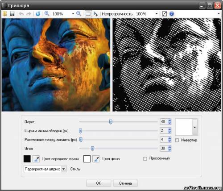The height and width of the screenshot is (191, 223).
Task: Click the blue help question mark icon
Action: tap(172, 14)
